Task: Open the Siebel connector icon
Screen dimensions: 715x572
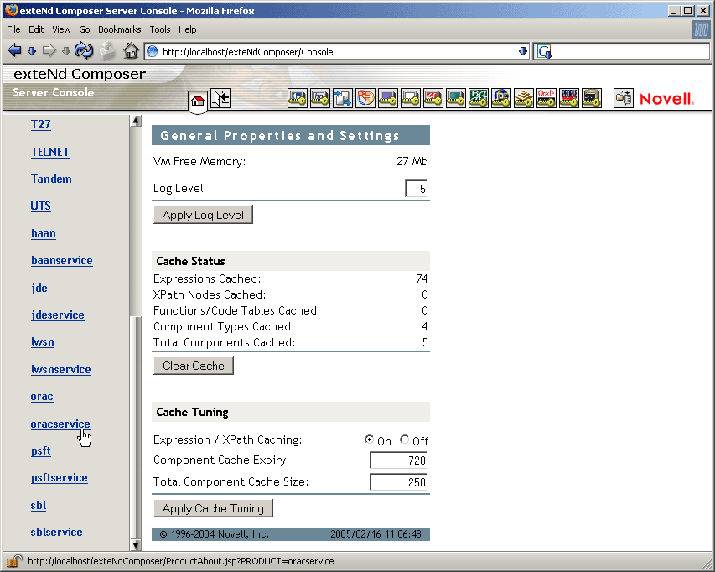Action: click(x=592, y=98)
